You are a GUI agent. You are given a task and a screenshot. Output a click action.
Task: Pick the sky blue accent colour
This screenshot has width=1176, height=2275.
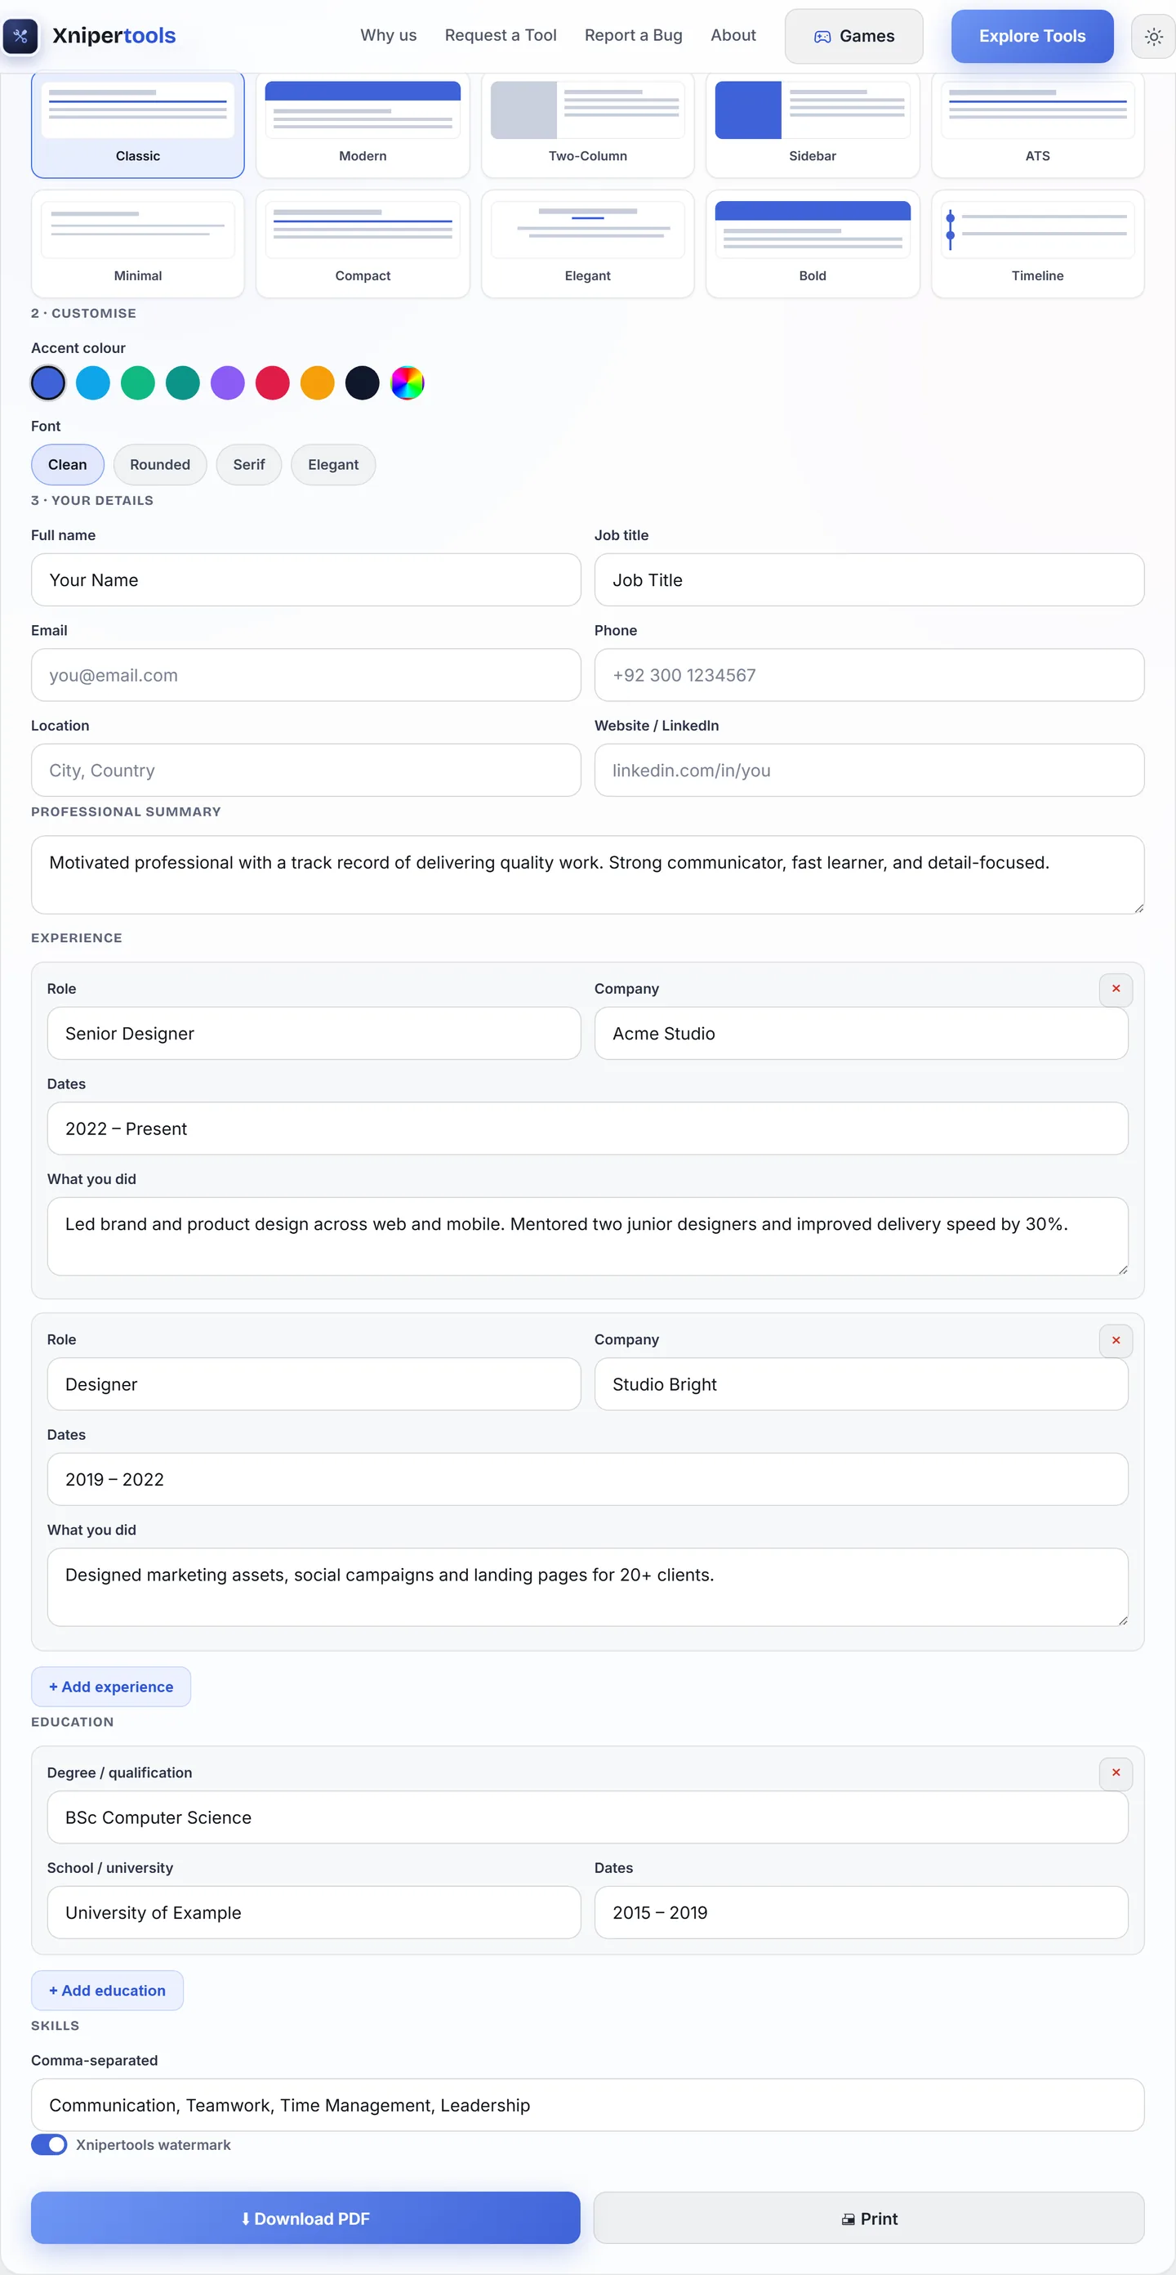(93, 383)
